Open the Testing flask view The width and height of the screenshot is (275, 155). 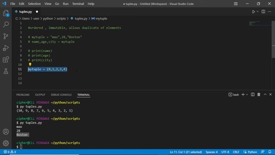pyautogui.click(x=6, y=71)
